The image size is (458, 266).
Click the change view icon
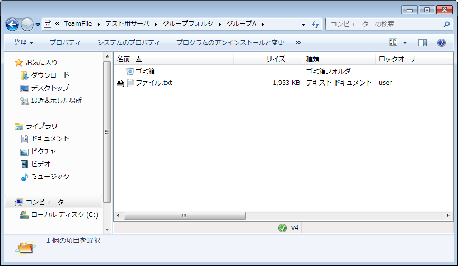pos(393,42)
